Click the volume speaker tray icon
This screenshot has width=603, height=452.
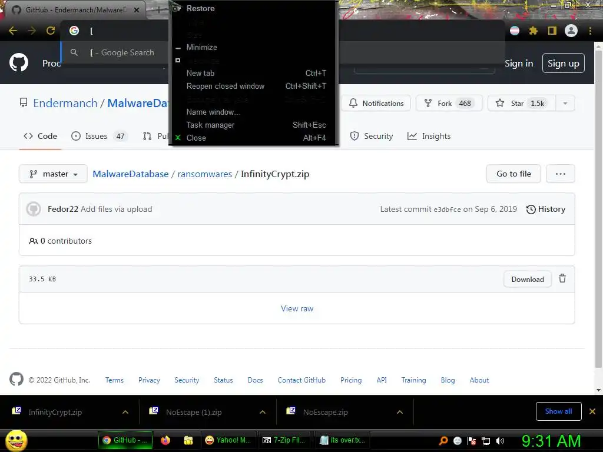click(500, 441)
